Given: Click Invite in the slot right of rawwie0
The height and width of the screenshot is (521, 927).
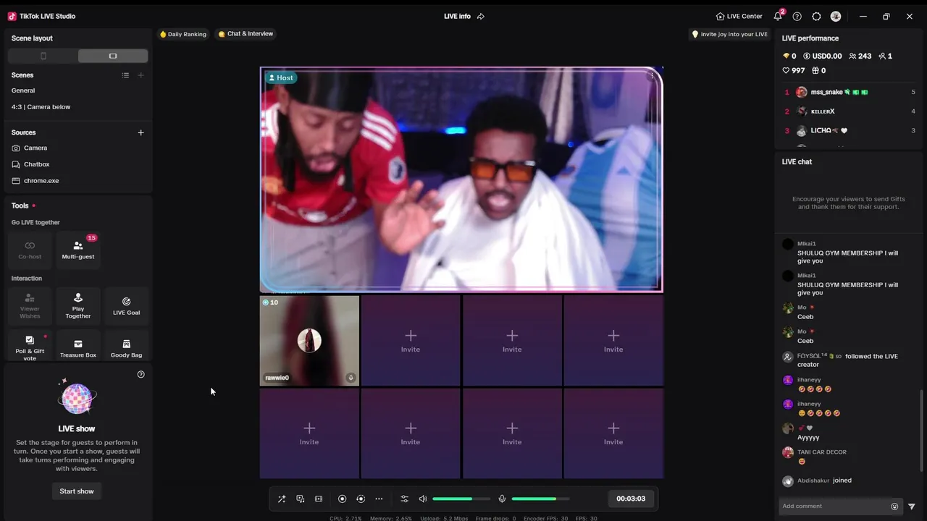Looking at the screenshot, I should (x=411, y=340).
